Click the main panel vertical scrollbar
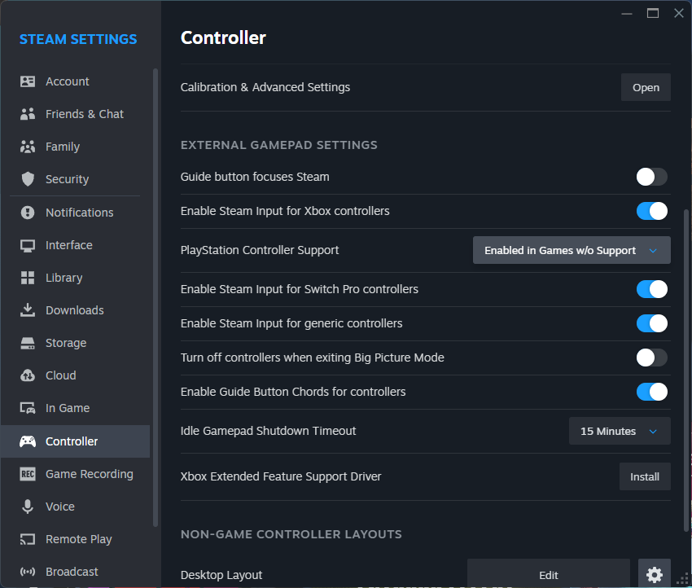692x588 pixels. [686, 371]
